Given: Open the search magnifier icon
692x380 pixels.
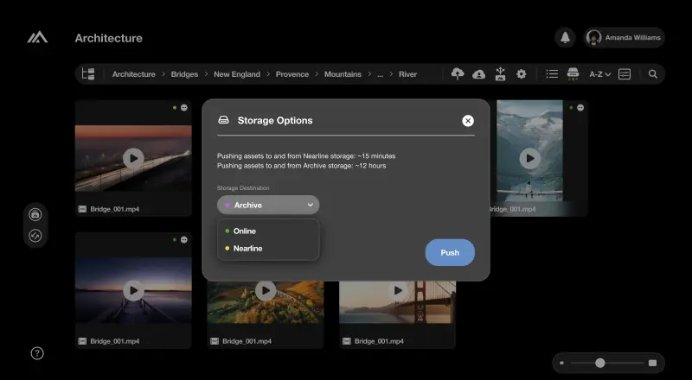Looking at the screenshot, I should [653, 74].
